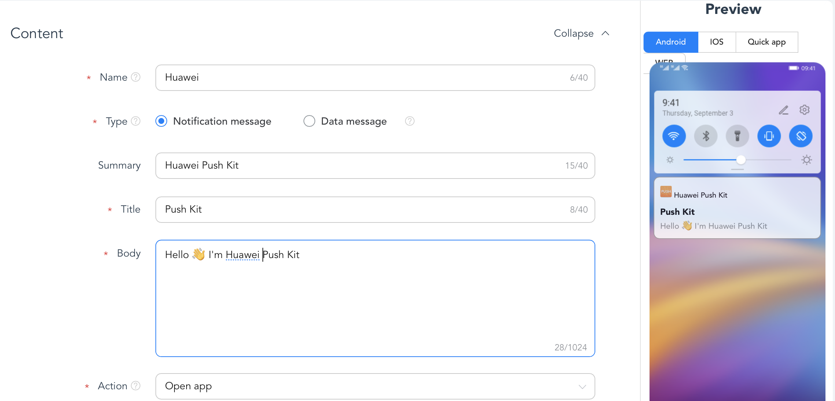The height and width of the screenshot is (401, 835).
Task: Click the help icon next to Name
Action: click(x=136, y=77)
